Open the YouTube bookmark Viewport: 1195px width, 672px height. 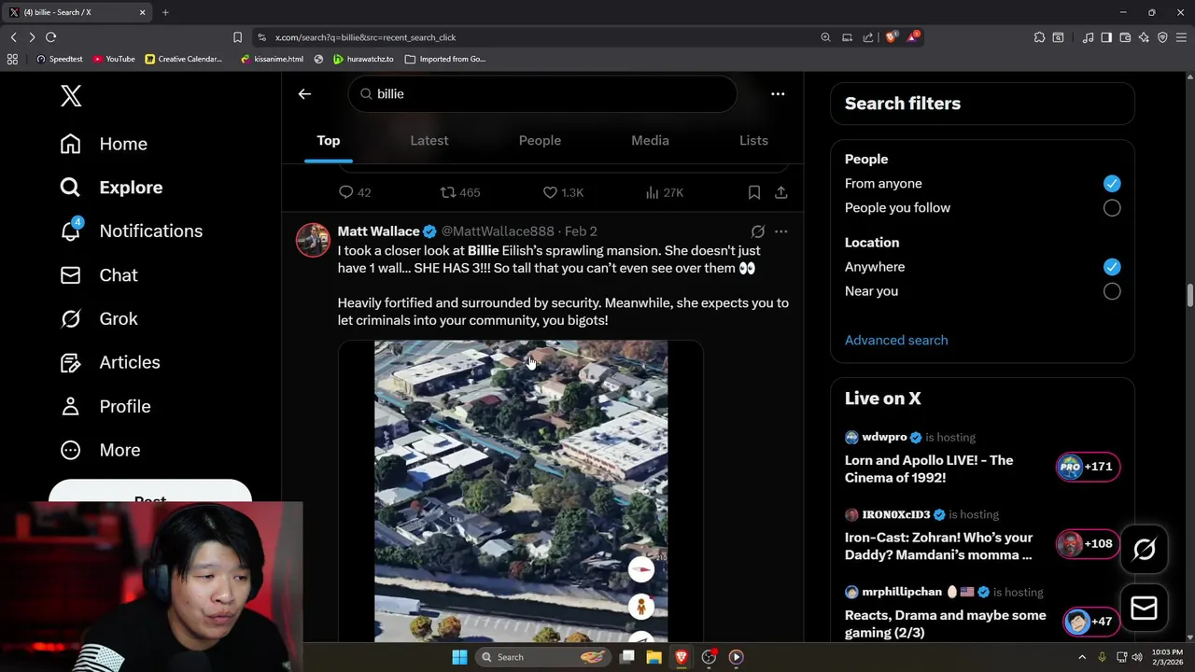114,59
